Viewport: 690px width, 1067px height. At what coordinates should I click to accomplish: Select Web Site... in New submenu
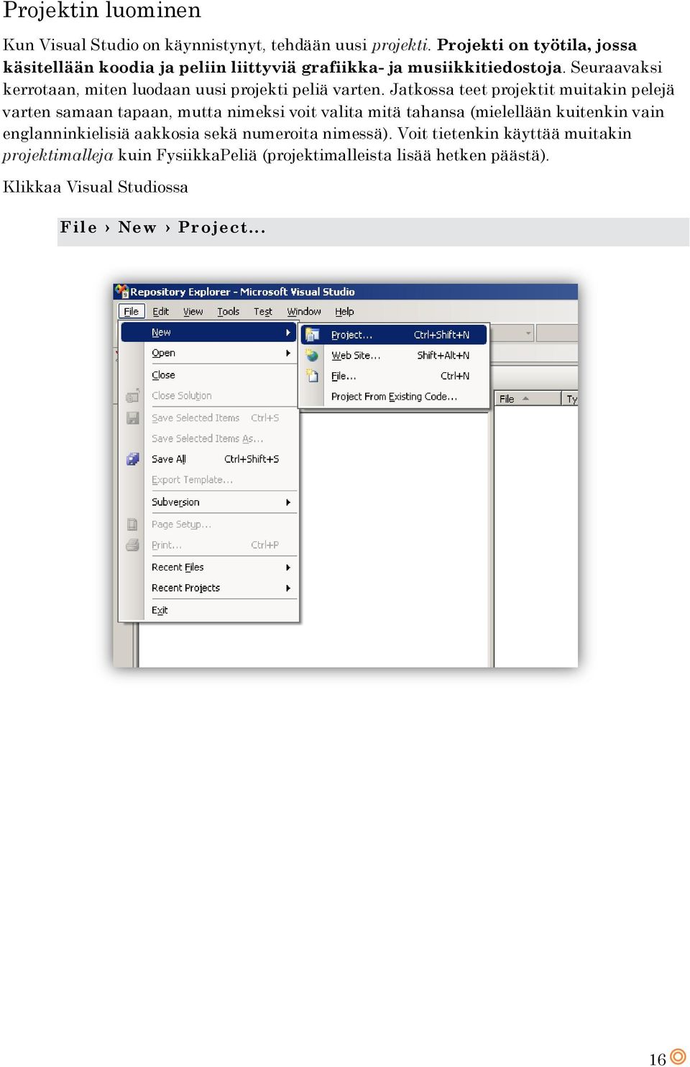(394, 355)
